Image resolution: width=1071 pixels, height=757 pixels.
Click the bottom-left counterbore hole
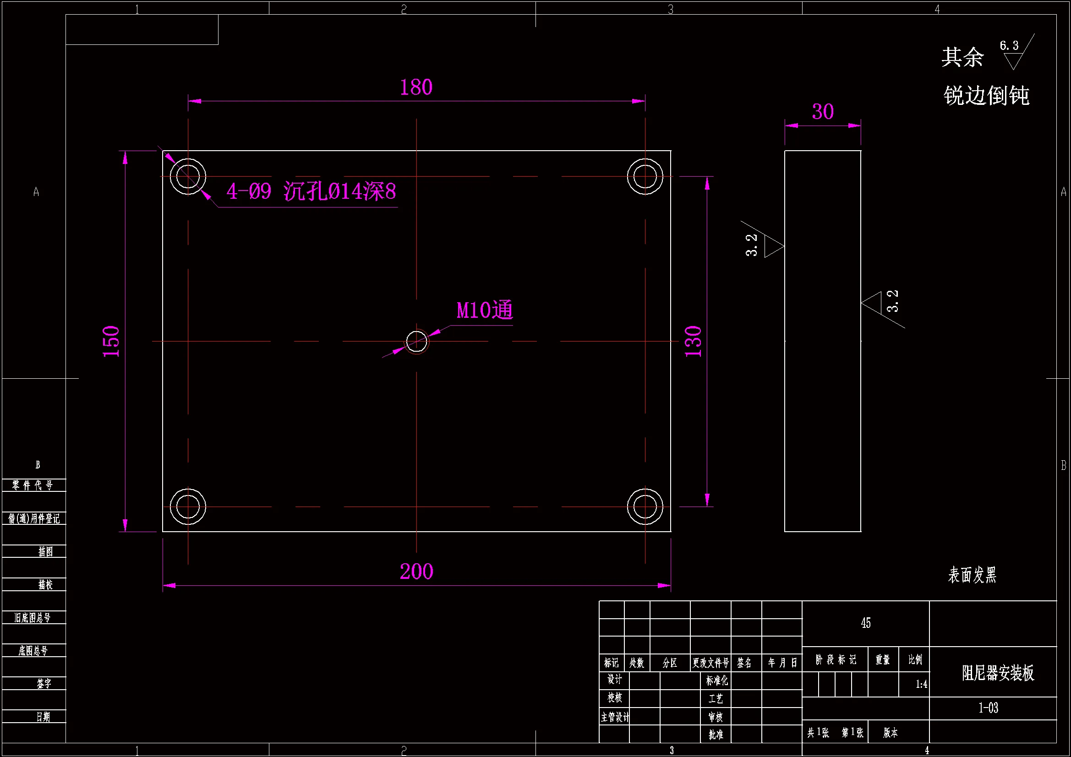coord(188,506)
